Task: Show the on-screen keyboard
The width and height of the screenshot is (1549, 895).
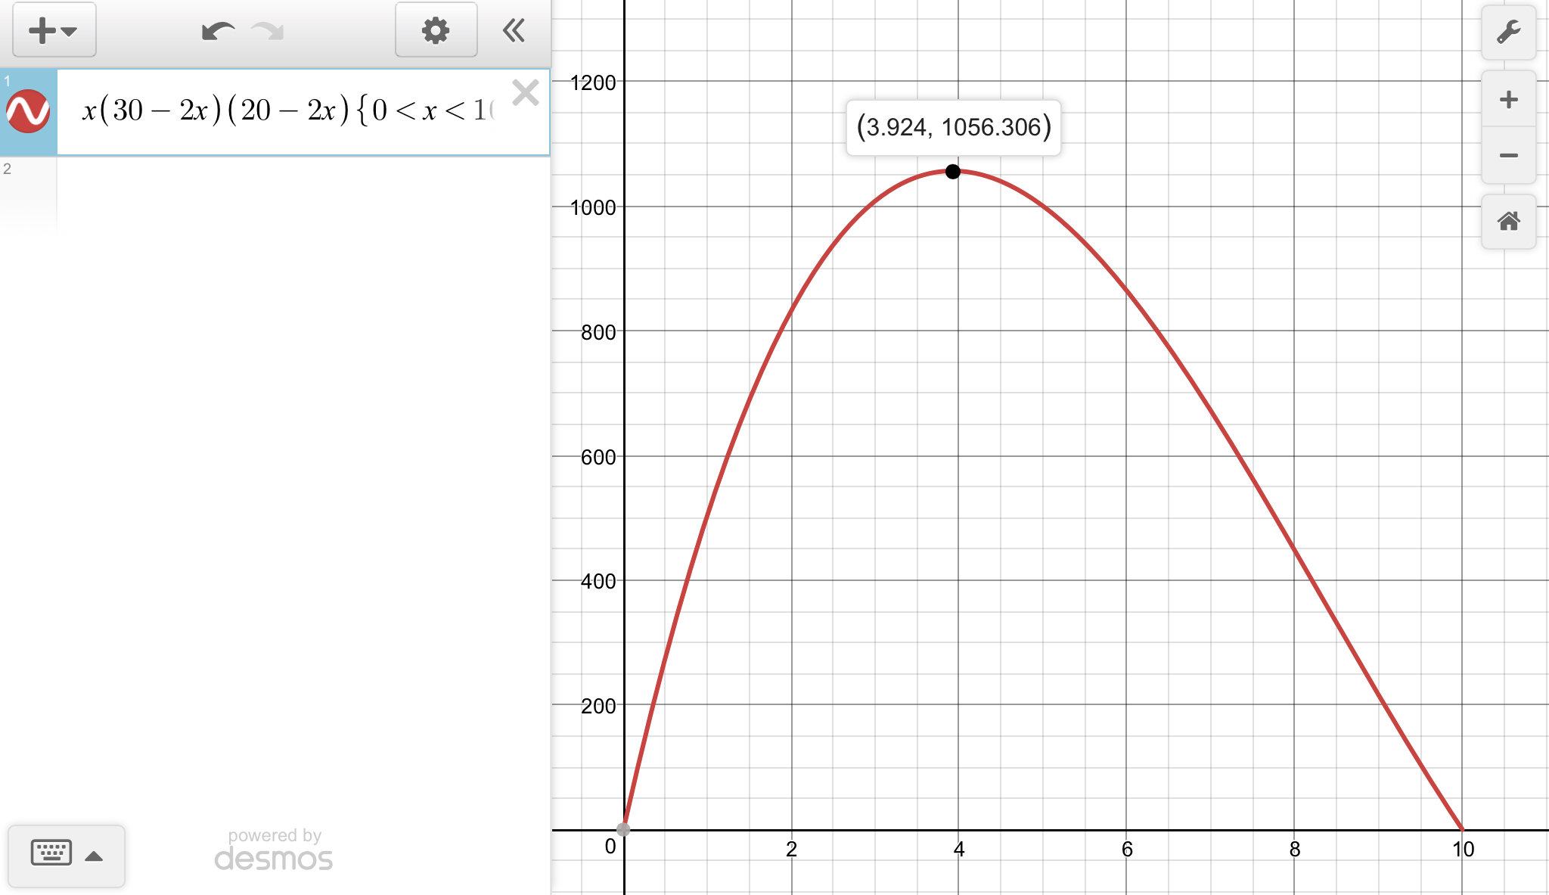Action: 51,853
